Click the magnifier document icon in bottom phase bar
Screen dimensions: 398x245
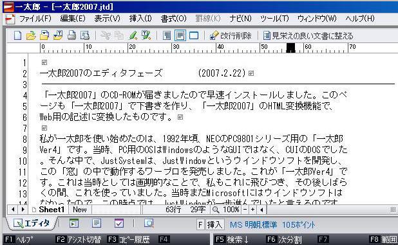pyautogui.click(x=149, y=223)
